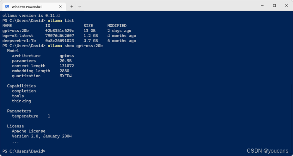Click the License section heading
293x156 pixels.
pos(16,126)
